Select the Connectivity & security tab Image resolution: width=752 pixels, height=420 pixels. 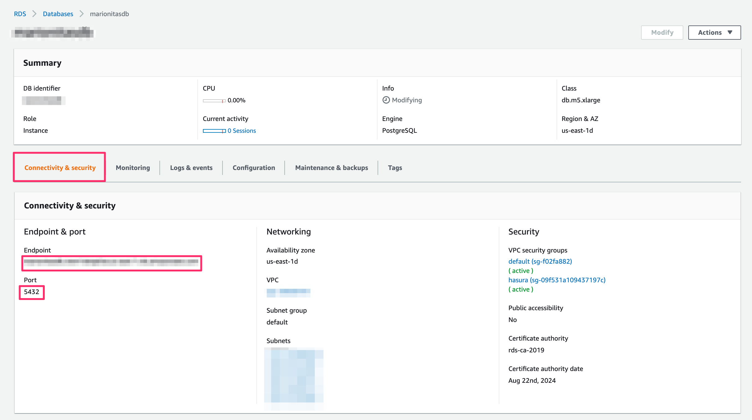pyautogui.click(x=60, y=168)
